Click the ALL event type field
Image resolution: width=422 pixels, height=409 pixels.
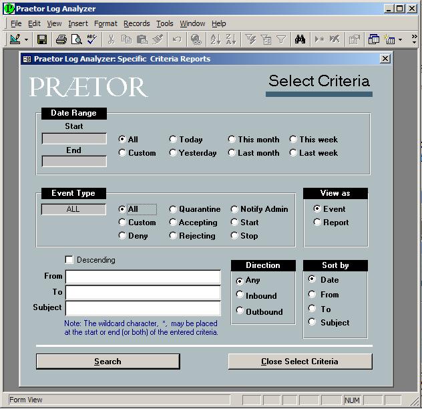[73, 209]
